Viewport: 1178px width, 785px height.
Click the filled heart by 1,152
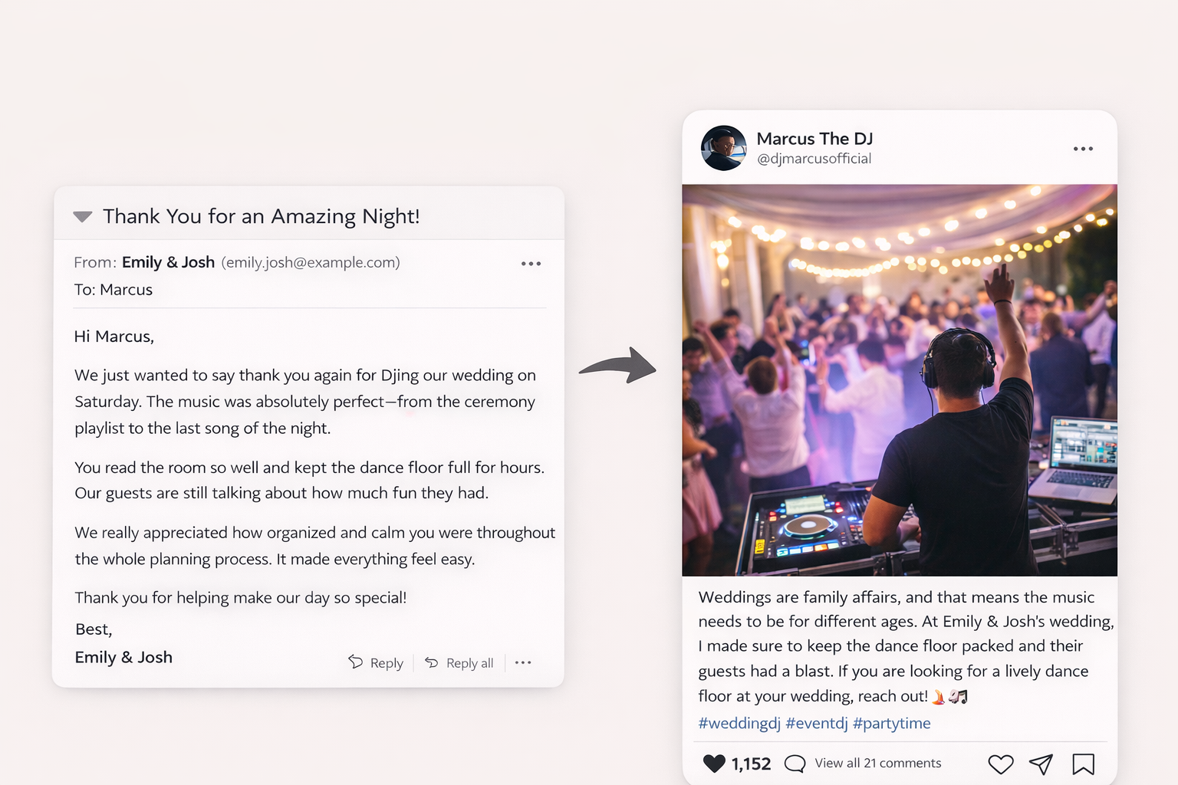[x=714, y=764]
